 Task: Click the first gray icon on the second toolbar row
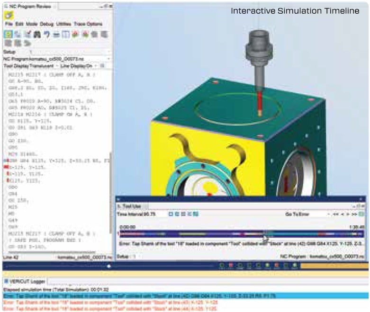pyautogui.click(x=9, y=43)
